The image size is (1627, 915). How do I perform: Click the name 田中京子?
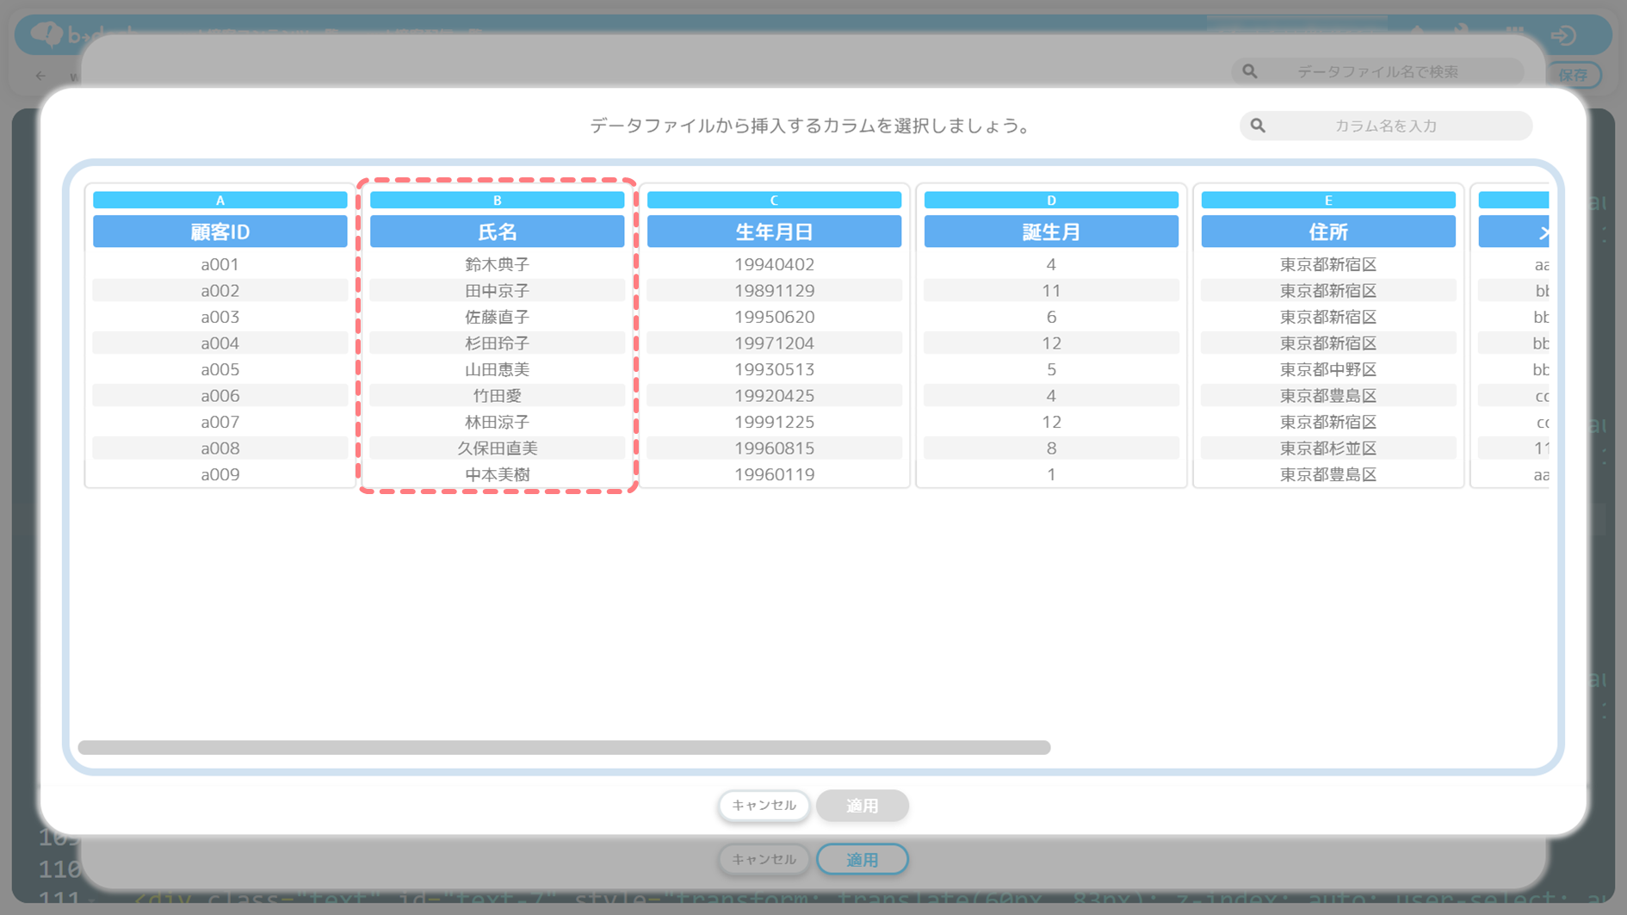click(498, 291)
